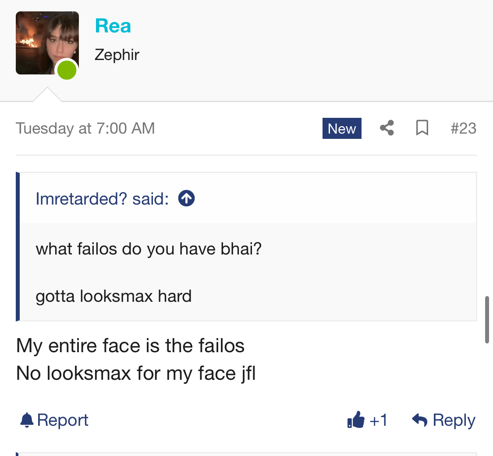493x456 pixels.
Task: Open the Tuesday at 7:00 AM timestamp link
Action: coord(85,128)
